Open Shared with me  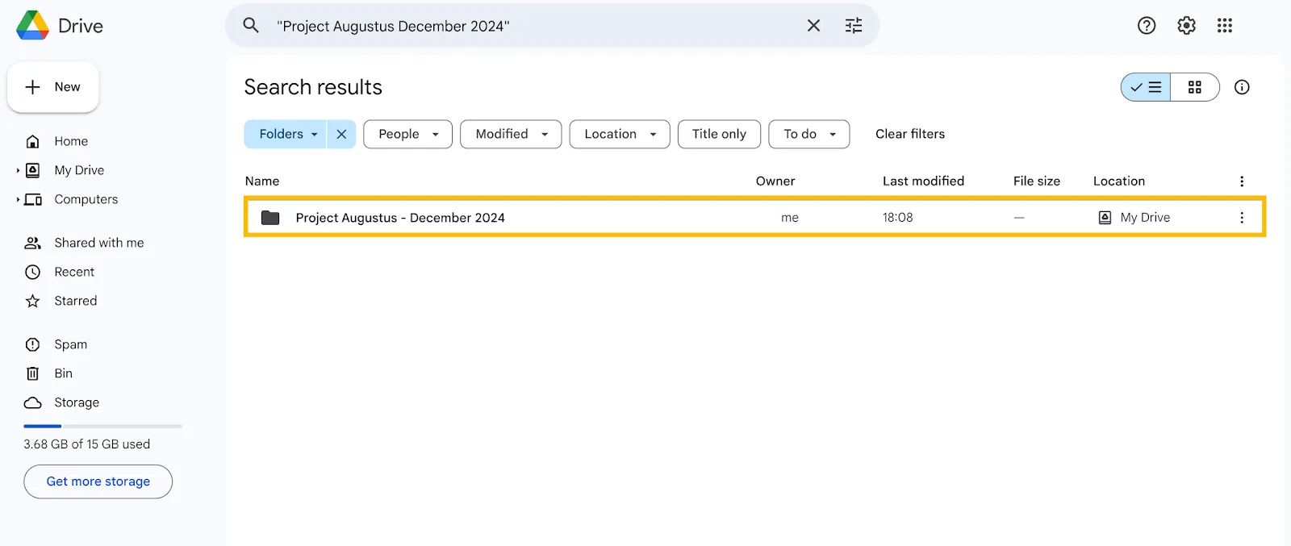[x=99, y=243]
